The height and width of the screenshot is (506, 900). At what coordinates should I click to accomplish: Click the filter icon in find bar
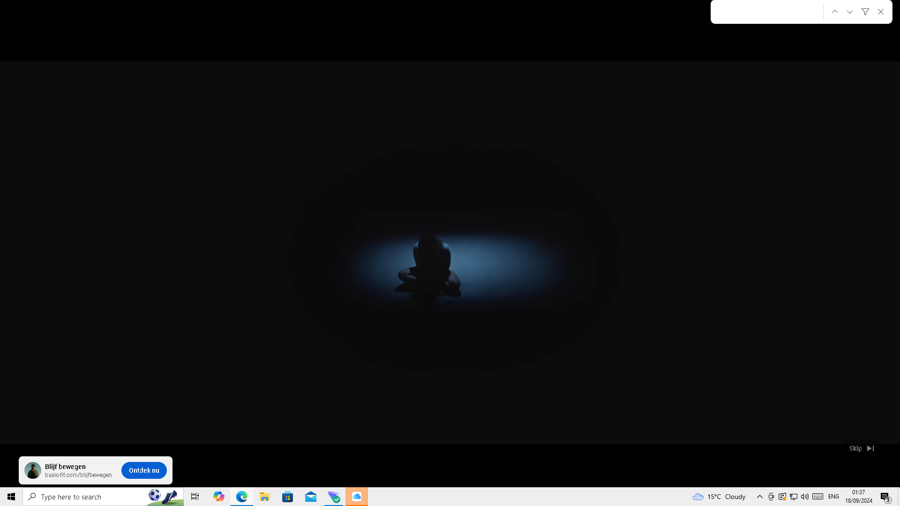click(865, 12)
